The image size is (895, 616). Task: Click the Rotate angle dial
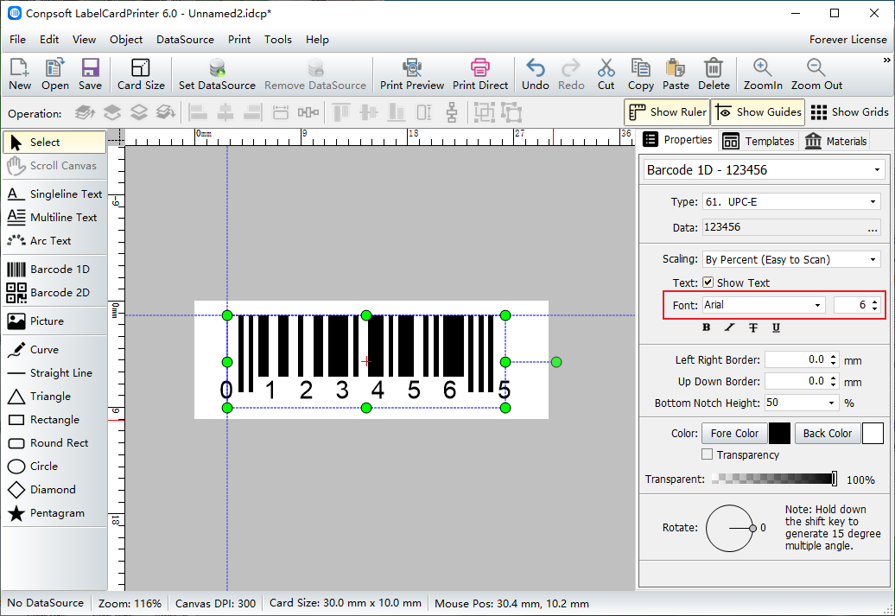(x=730, y=528)
